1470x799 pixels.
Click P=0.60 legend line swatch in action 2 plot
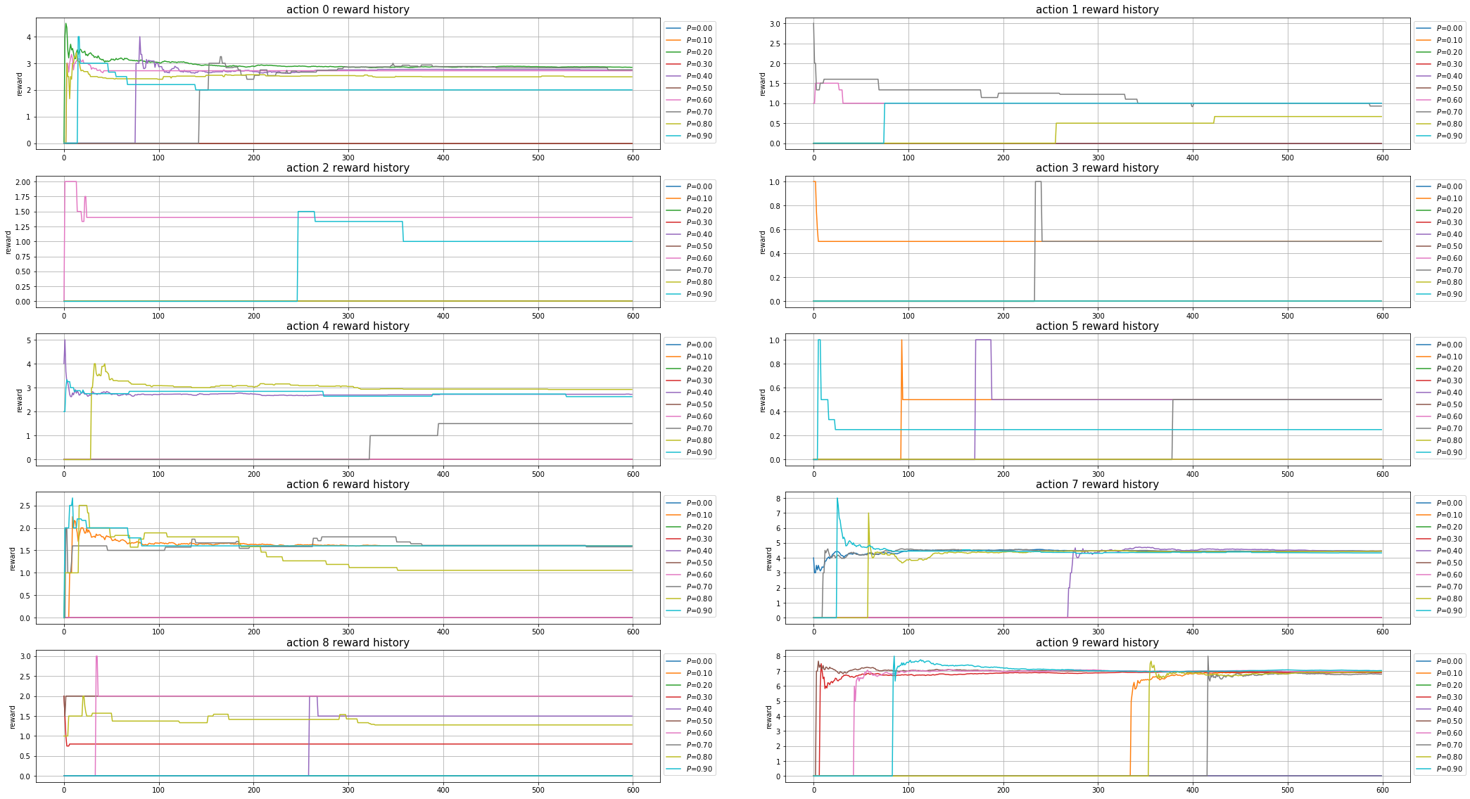pyautogui.click(x=673, y=258)
